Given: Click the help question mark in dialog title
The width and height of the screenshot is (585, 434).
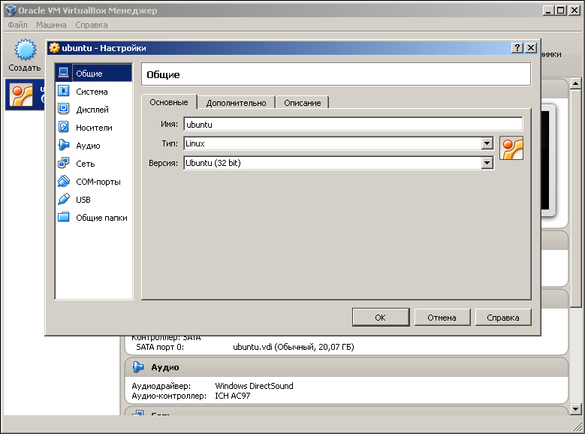Looking at the screenshot, I should tap(517, 48).
